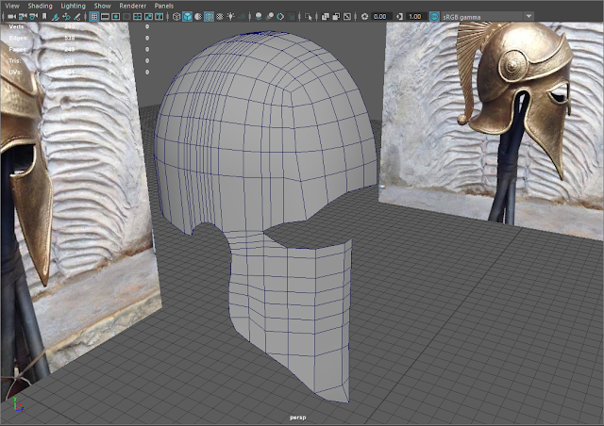Open the Renderer menu
This screenshot has height=426, width=604.
pyautogui.click(x=132, y=6)
